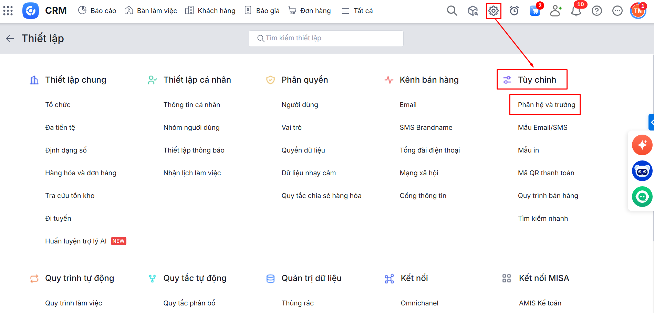Open Mẫu in templates
The width and height of the screenshot is (654, 313).
point(528,150)
